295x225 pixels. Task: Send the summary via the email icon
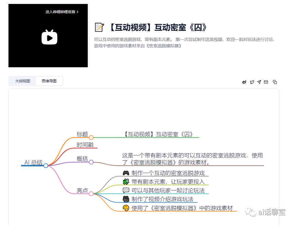tap(266, 82)
